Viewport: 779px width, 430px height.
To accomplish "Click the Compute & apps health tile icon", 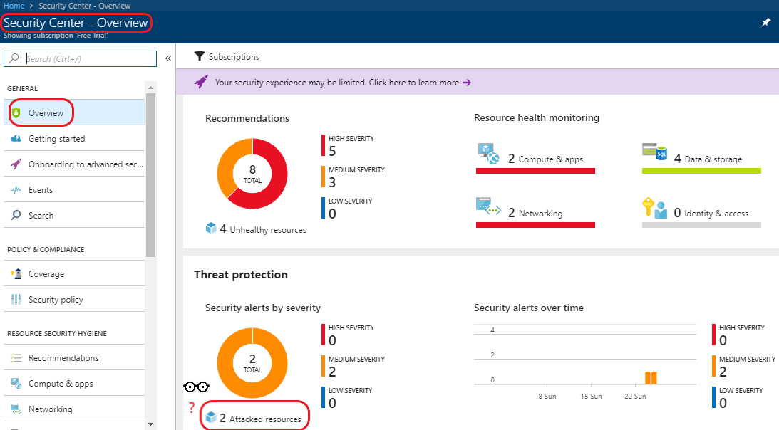I will tap(488, 154).
